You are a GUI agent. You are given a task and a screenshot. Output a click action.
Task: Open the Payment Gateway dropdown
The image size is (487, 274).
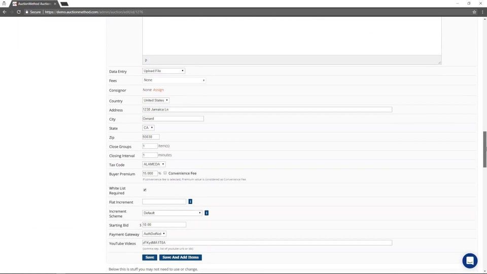click(154, 233)
